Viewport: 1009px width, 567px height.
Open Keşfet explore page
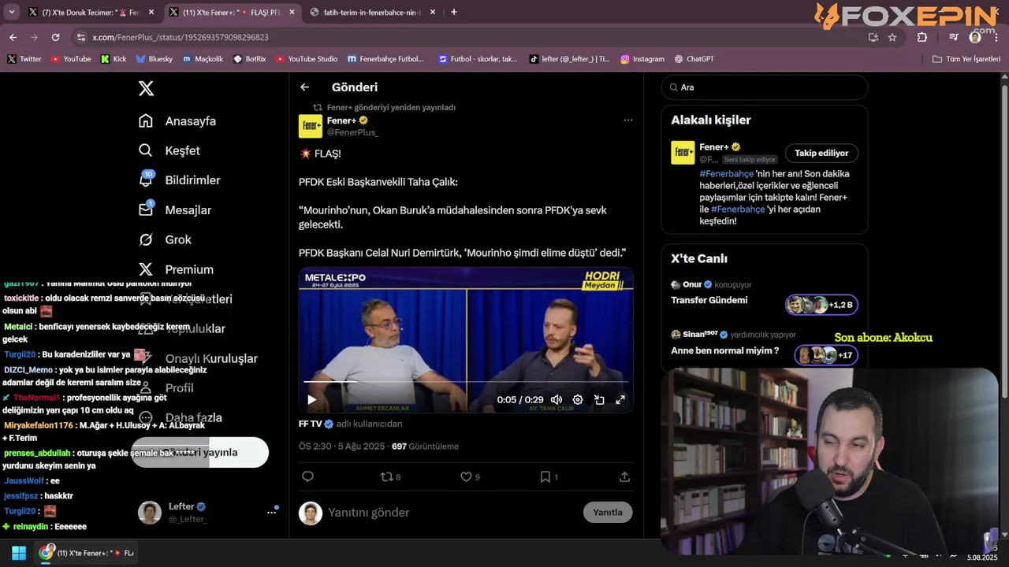point(169,150)
